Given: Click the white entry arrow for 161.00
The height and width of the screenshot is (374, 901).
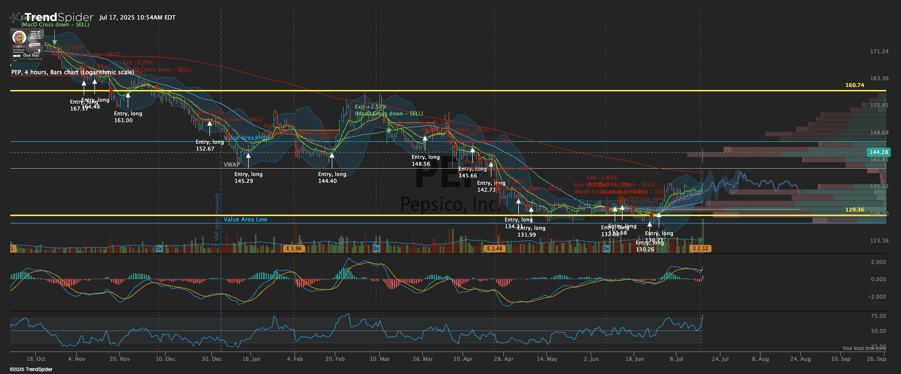Looking at the screenshot, I should click(x=128, y=99).
